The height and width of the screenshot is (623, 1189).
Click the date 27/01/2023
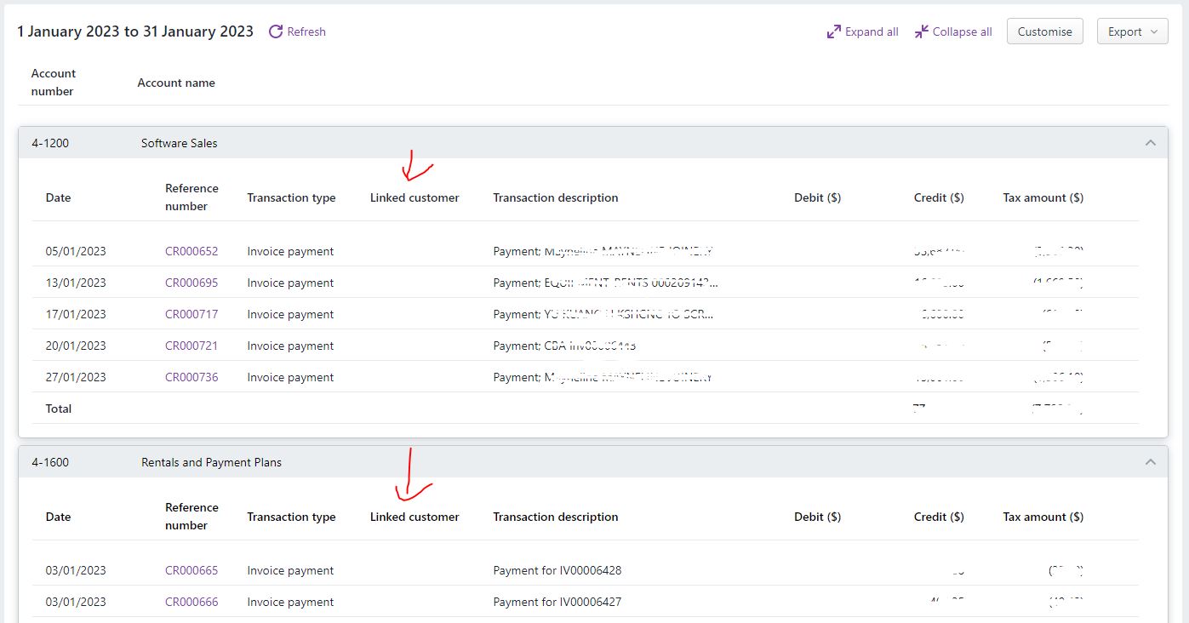[x=76, y=377]
